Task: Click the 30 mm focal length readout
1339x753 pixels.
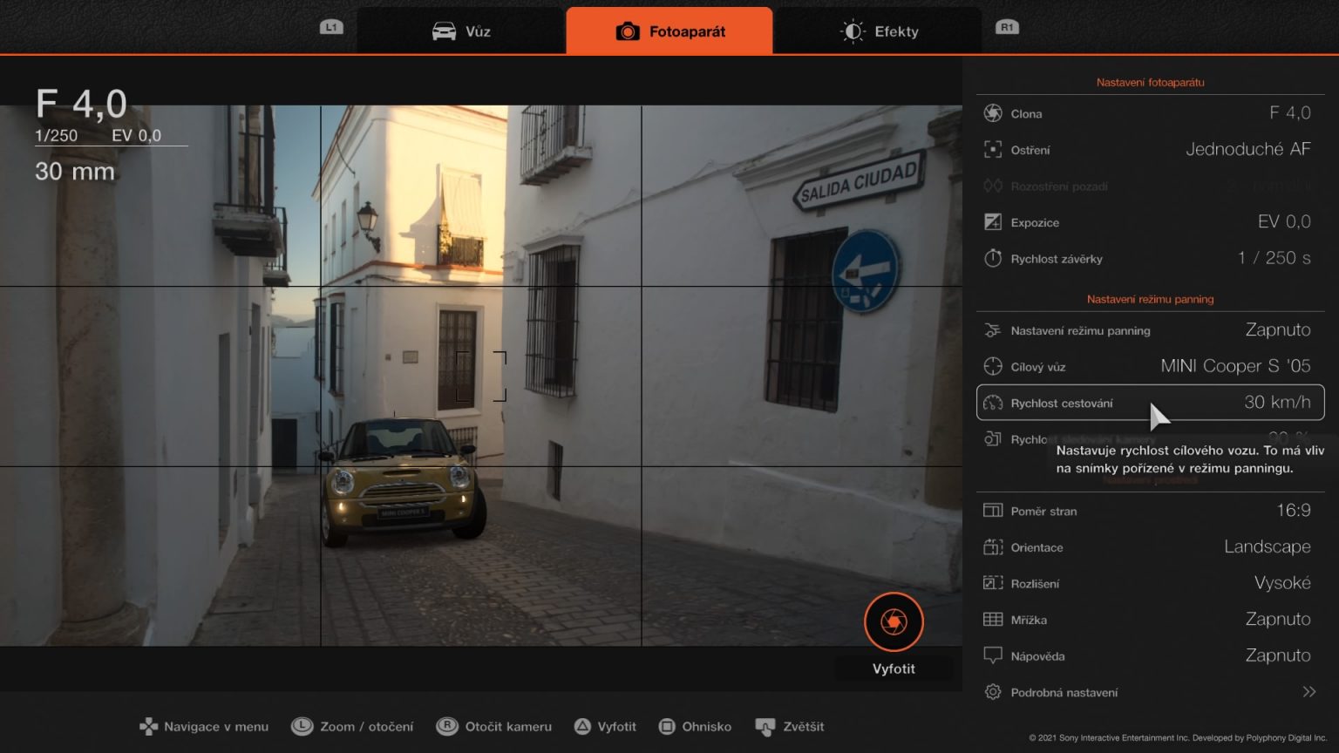Action: point(75,172)
